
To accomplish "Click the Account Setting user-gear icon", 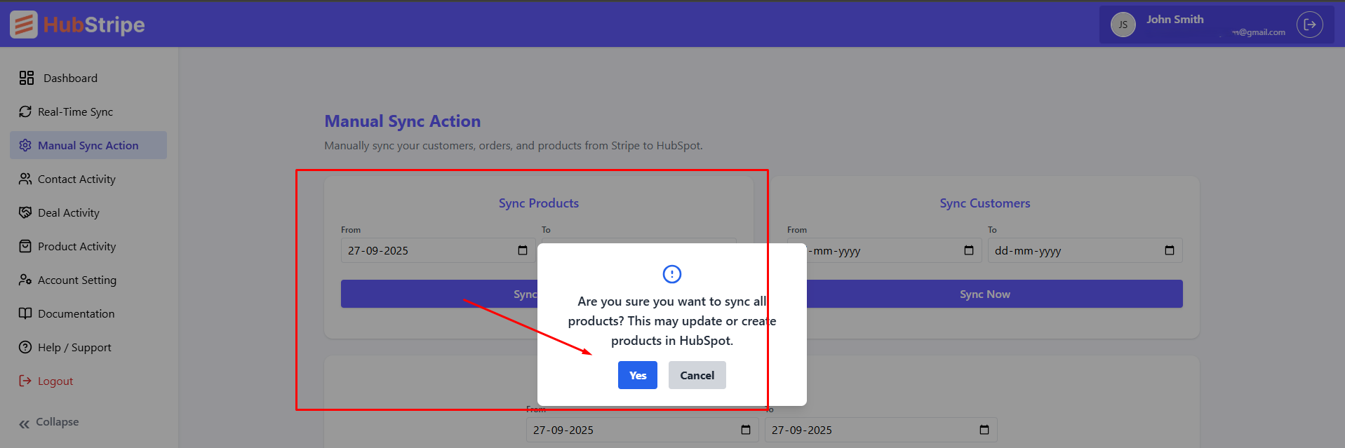I will 25,280.
